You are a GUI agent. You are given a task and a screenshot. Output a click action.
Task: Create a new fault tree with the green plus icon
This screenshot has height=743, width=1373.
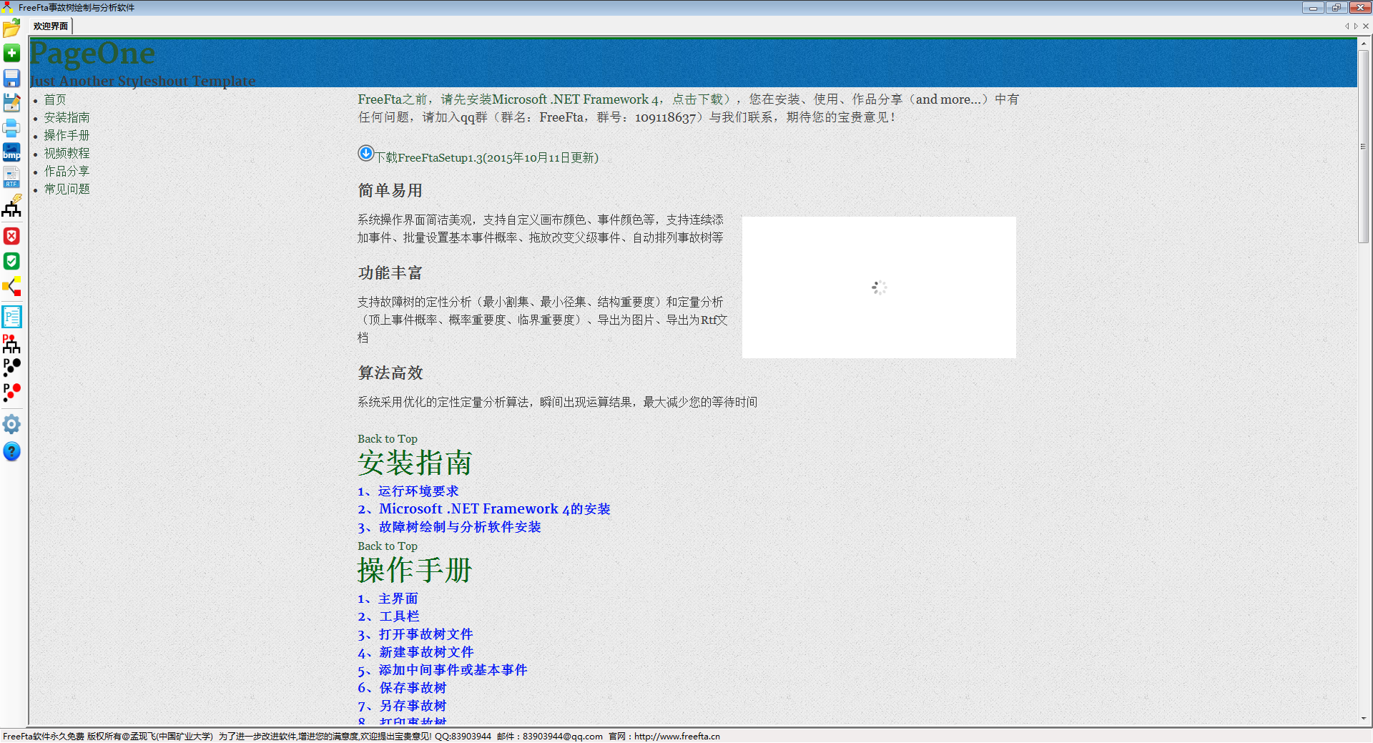11,53
